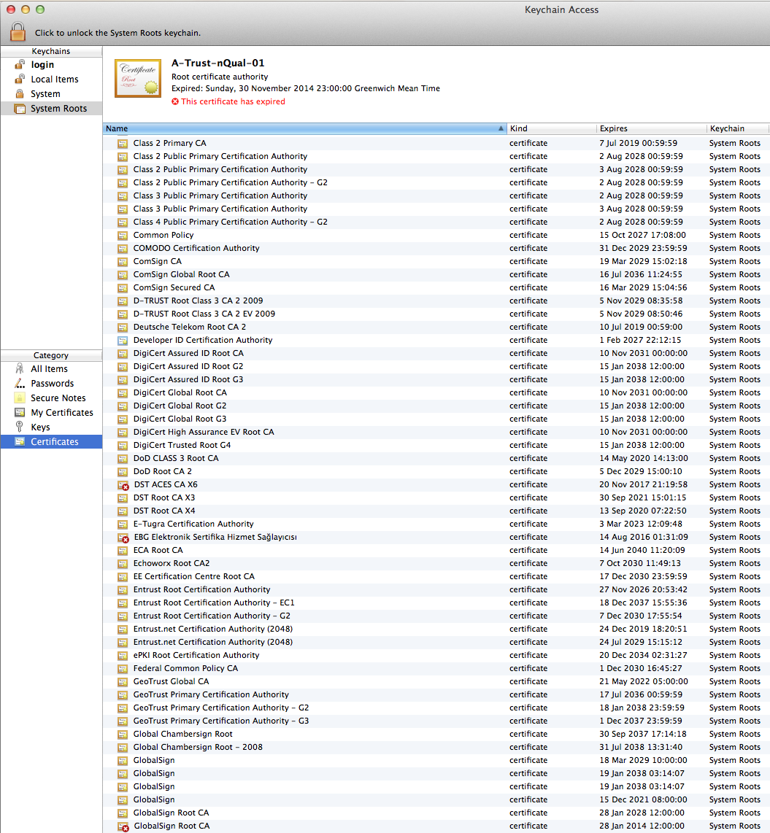
Task: Click the Common Policy certificate icon
Action: [x=122, y=236]
